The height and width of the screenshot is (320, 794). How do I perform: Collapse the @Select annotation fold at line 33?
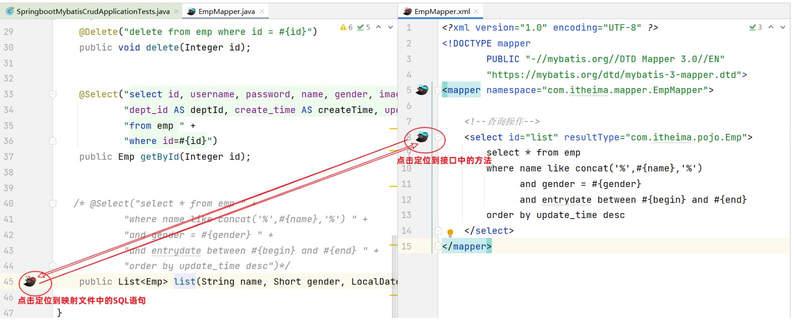[53, 94]
